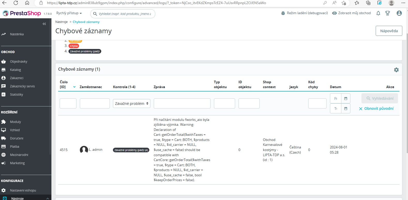Image resolution: width=408 pixels, height=200 pixels.
Task: Open browser collections icon
Action: (x=368, y=3)
